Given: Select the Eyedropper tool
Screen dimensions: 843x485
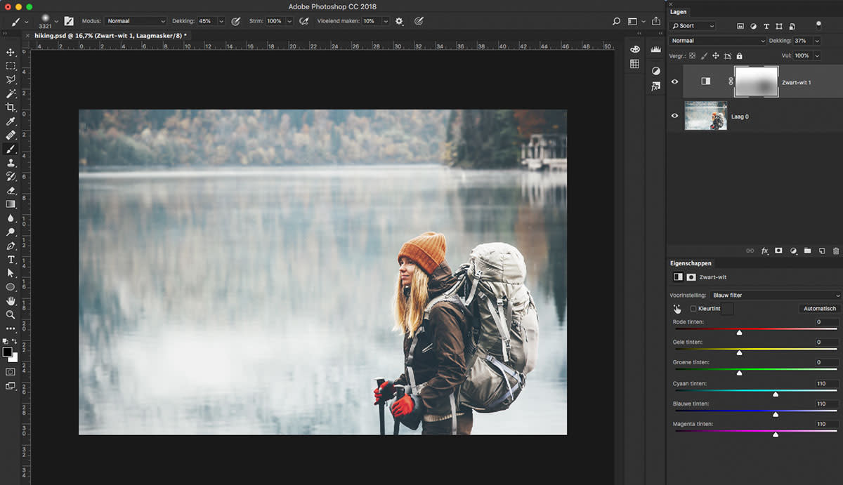Looking at the screenshot, I should (x=11, y=121).
